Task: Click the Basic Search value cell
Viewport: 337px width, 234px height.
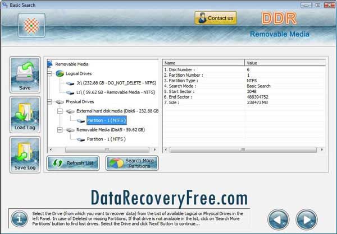Action: [x=258, y=86]
